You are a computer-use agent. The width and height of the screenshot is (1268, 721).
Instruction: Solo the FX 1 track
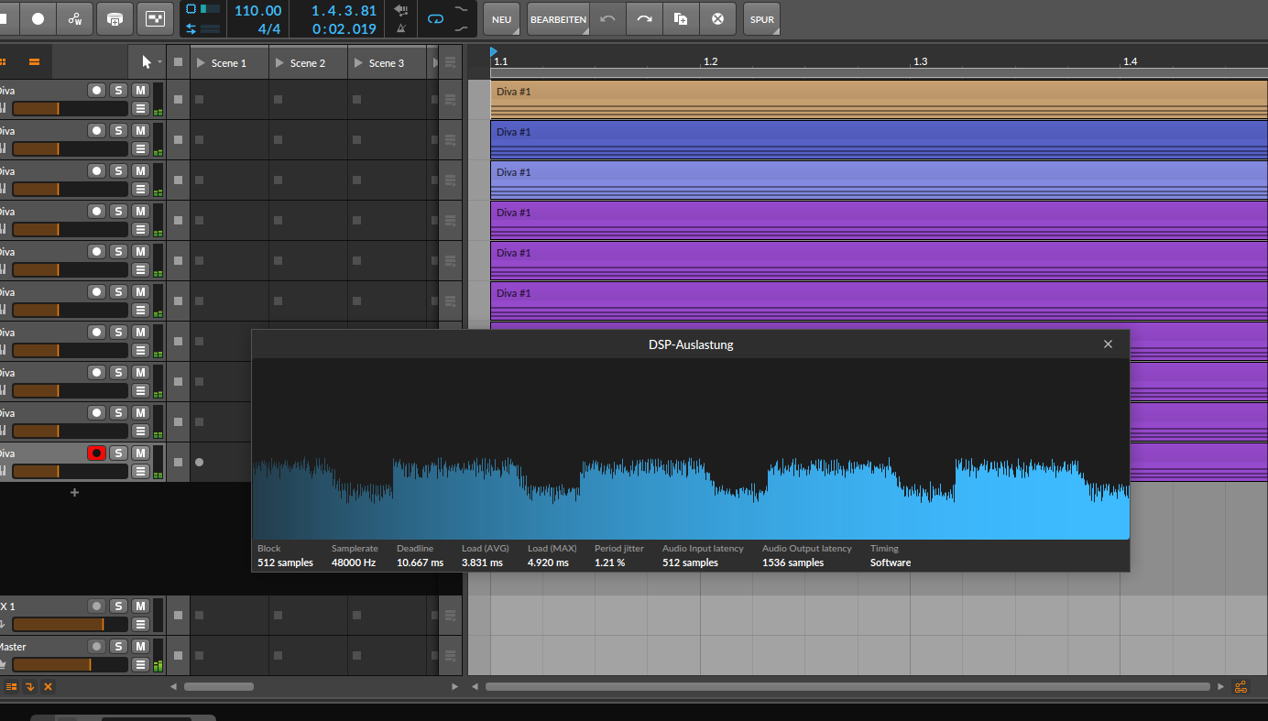pos(118,606)
